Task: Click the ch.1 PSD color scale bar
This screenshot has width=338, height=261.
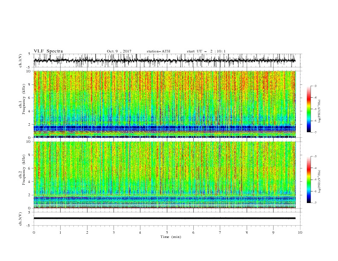Action: (x=309, y=109)
